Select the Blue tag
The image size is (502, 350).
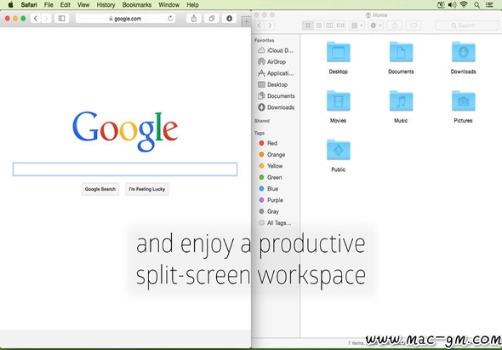(269, 188)
